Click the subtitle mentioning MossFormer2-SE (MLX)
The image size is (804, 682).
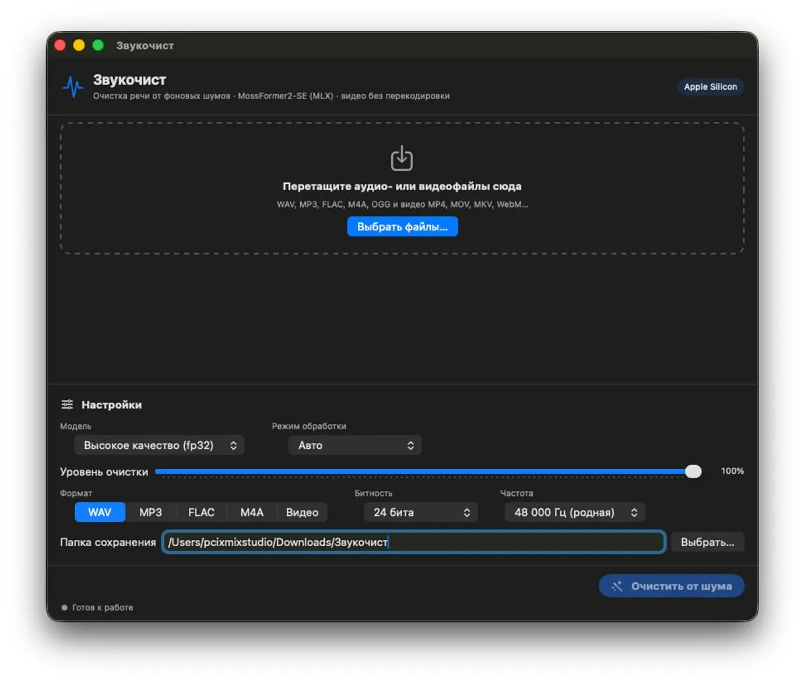coord(271,96)
